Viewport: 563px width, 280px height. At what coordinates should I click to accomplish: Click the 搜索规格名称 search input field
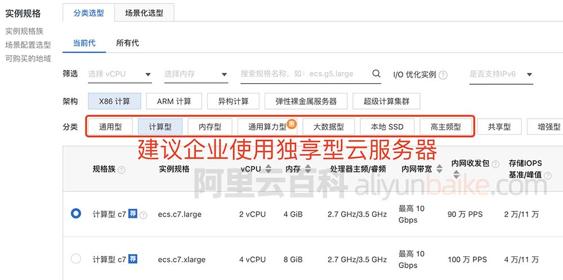pos(304,74)
